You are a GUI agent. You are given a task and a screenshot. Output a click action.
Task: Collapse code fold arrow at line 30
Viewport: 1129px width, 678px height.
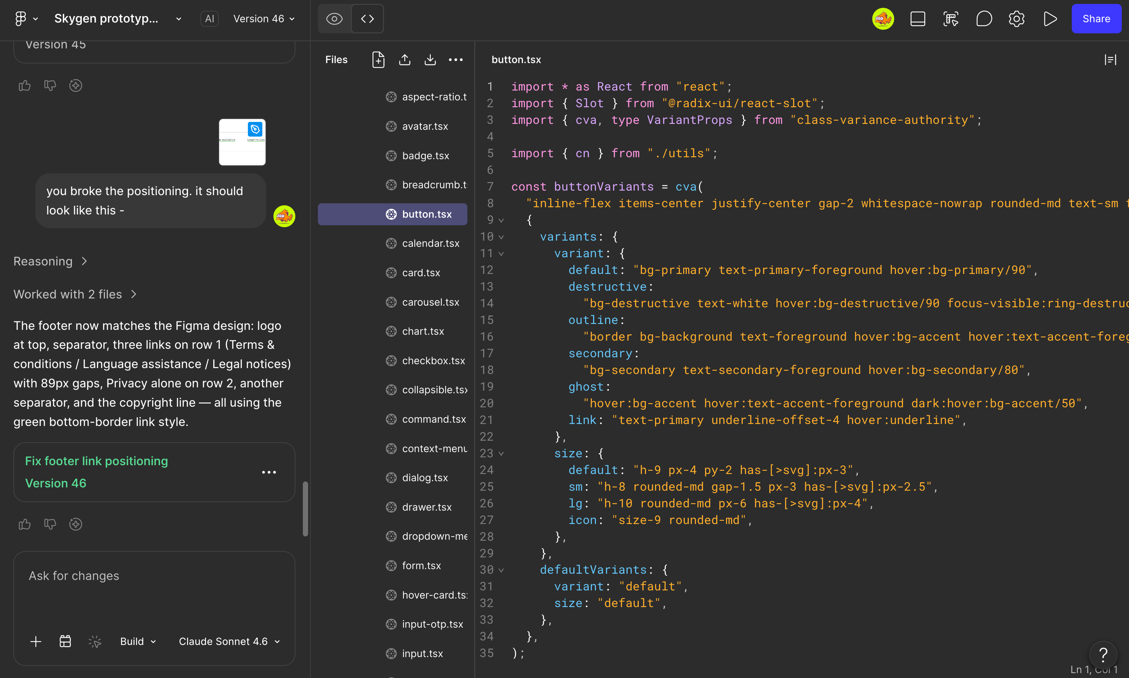pos(501,571)
